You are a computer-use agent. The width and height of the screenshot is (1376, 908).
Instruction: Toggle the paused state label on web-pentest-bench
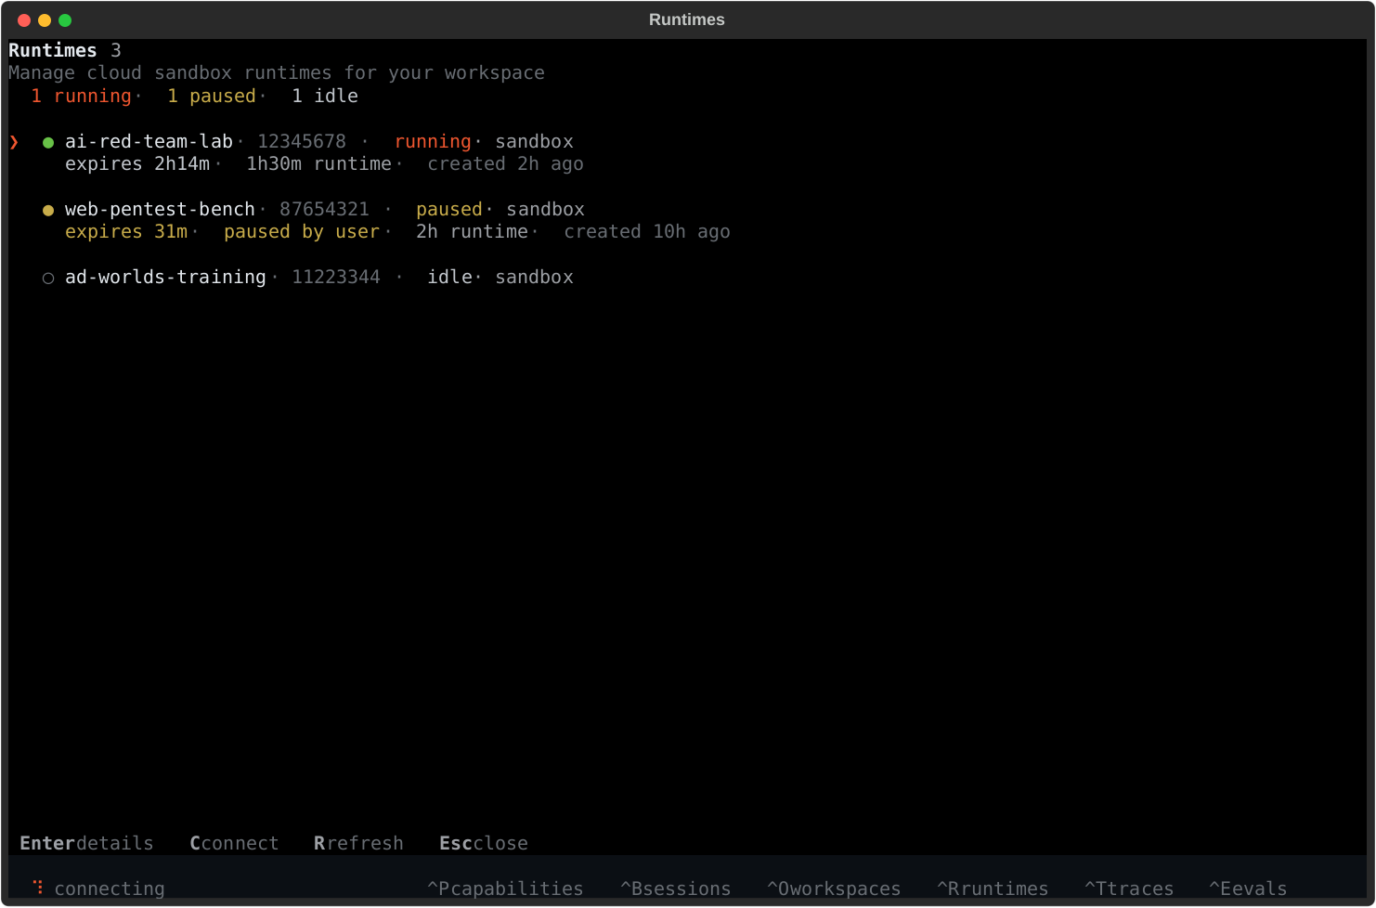[x=448, y=209]
